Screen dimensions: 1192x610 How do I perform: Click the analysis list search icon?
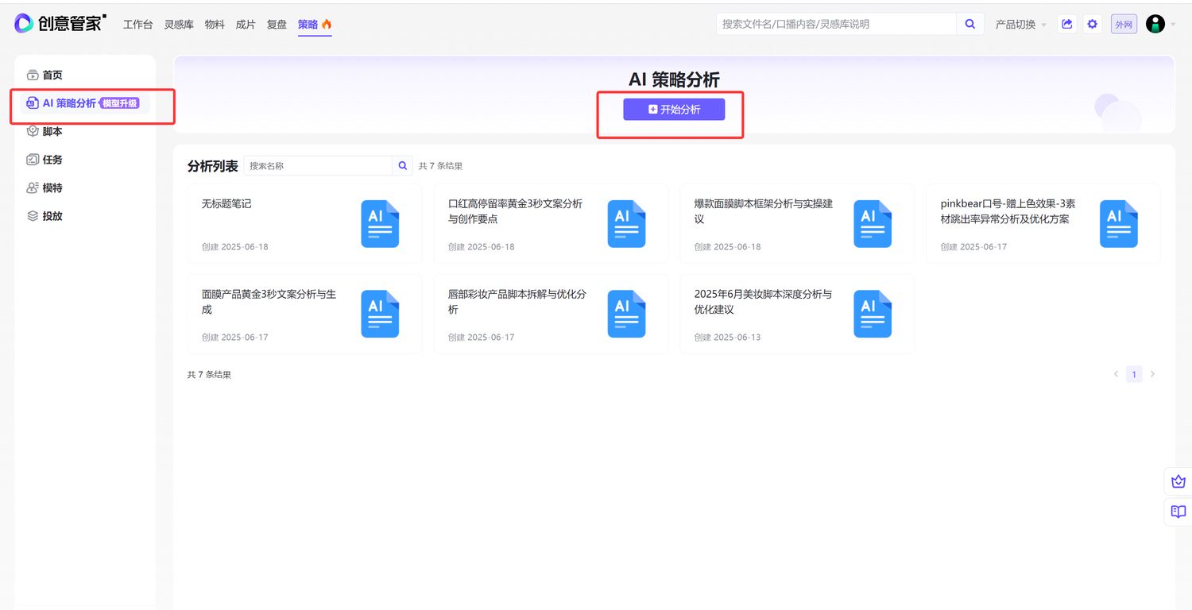click(403, 165)
